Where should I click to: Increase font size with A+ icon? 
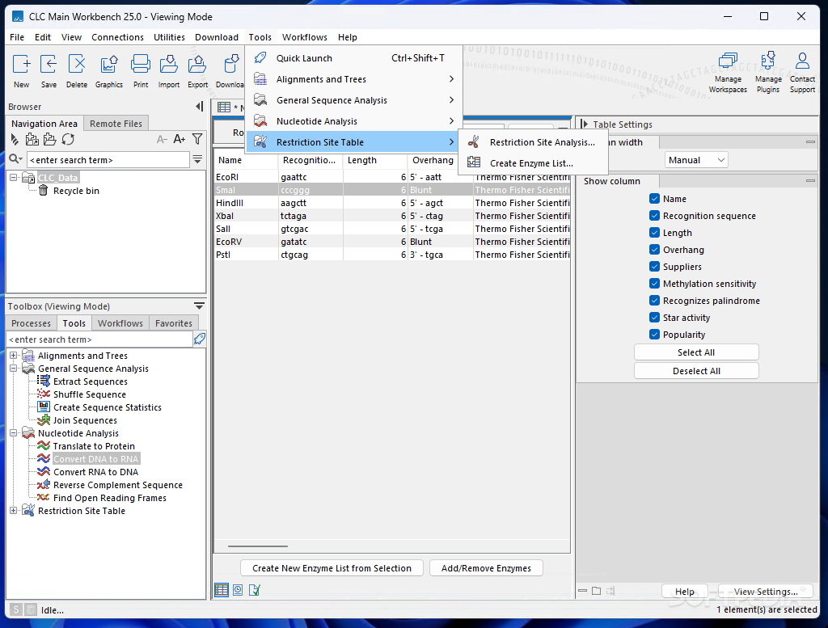tap(179, 139)
